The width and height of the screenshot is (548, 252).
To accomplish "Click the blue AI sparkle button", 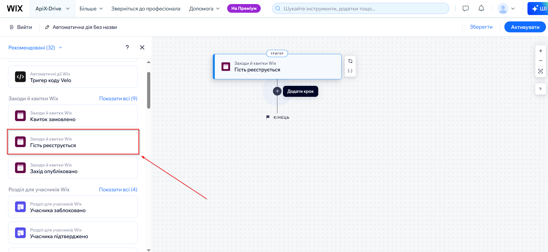I will click(538, 8).
